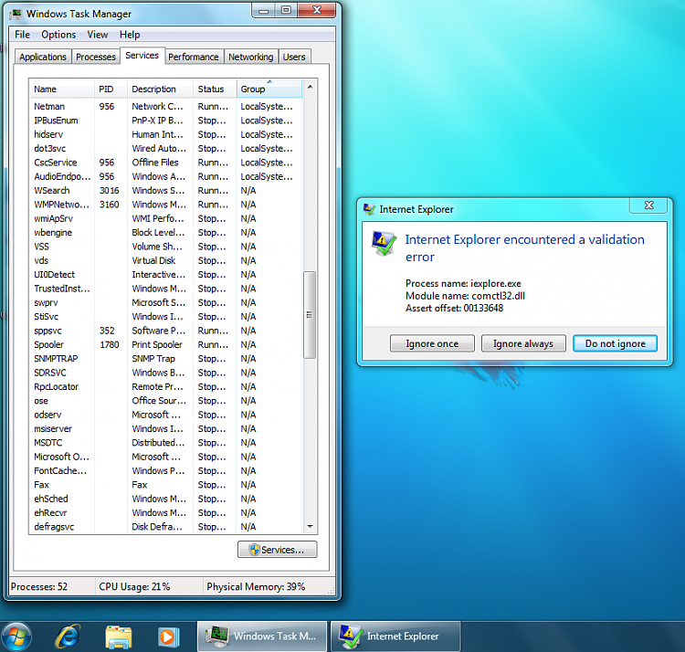The image size is (685, 652).
Task: Click Do not ignore button
Action: pyautogui.click(x=615, y=343)
